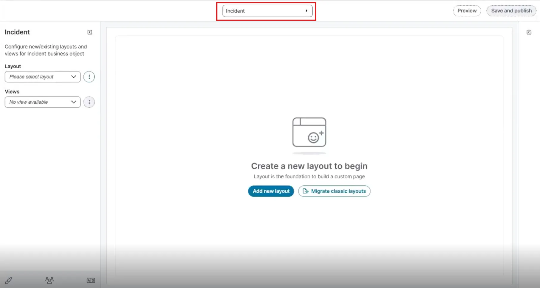Collapse the left Incident panel
The image size is (540, 288).
[90, 32]
